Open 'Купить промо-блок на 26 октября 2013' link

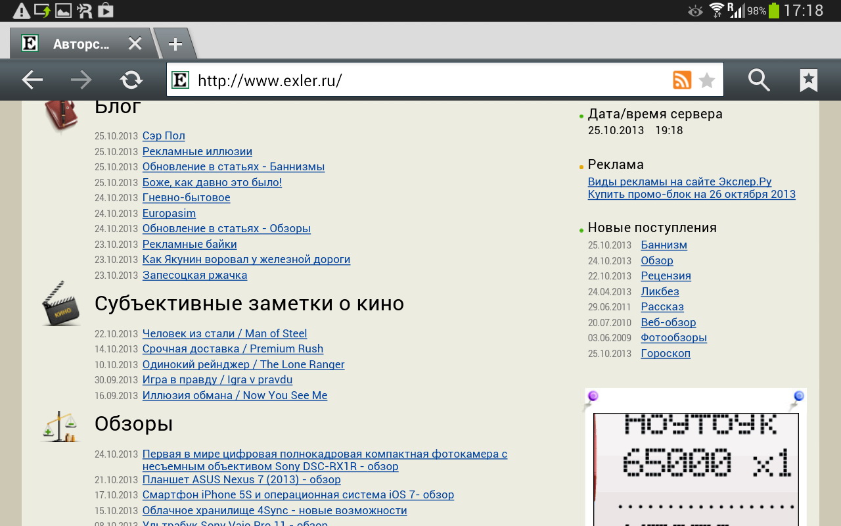[x=691, y=195]
